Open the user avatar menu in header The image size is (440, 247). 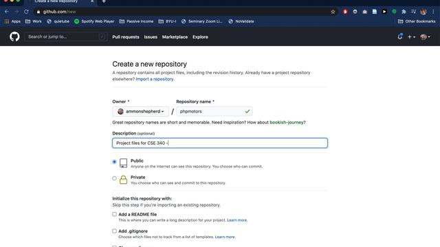(425, 36)
